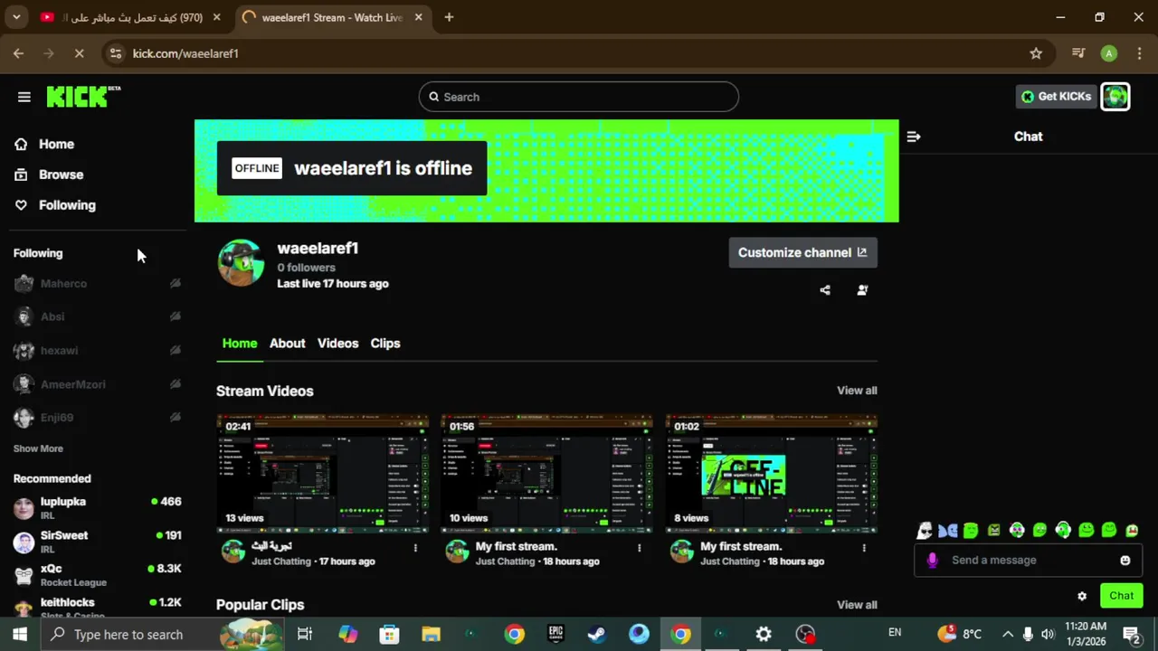Insert the blue two-faced emote
Image resolution: width=1158 pixels, height=651 pixels.
tap(947, 531)
